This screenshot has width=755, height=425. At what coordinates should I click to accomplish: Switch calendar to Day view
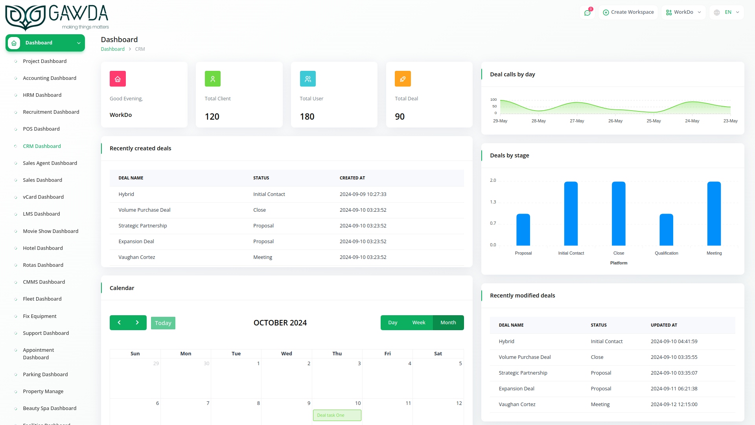point(393,322)
